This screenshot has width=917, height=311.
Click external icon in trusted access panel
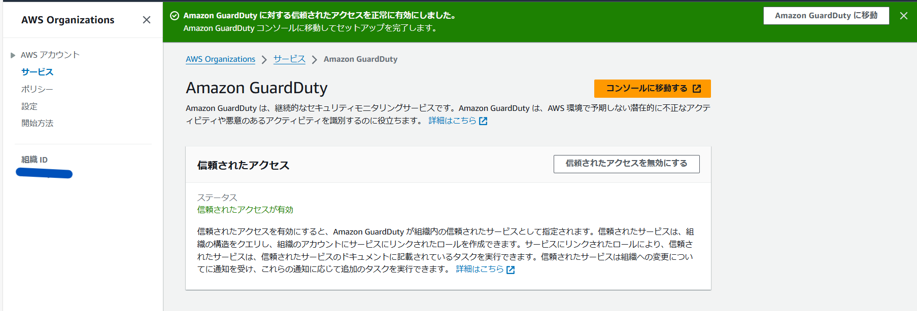pyautogui.click(x=511, y=270)
